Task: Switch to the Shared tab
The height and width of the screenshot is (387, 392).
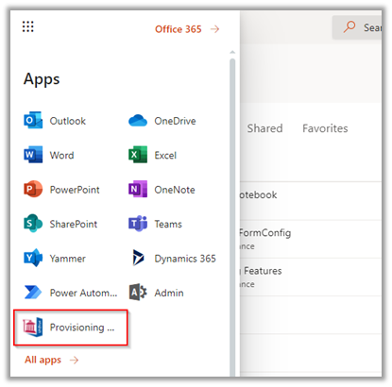Action: click(264, 128)
